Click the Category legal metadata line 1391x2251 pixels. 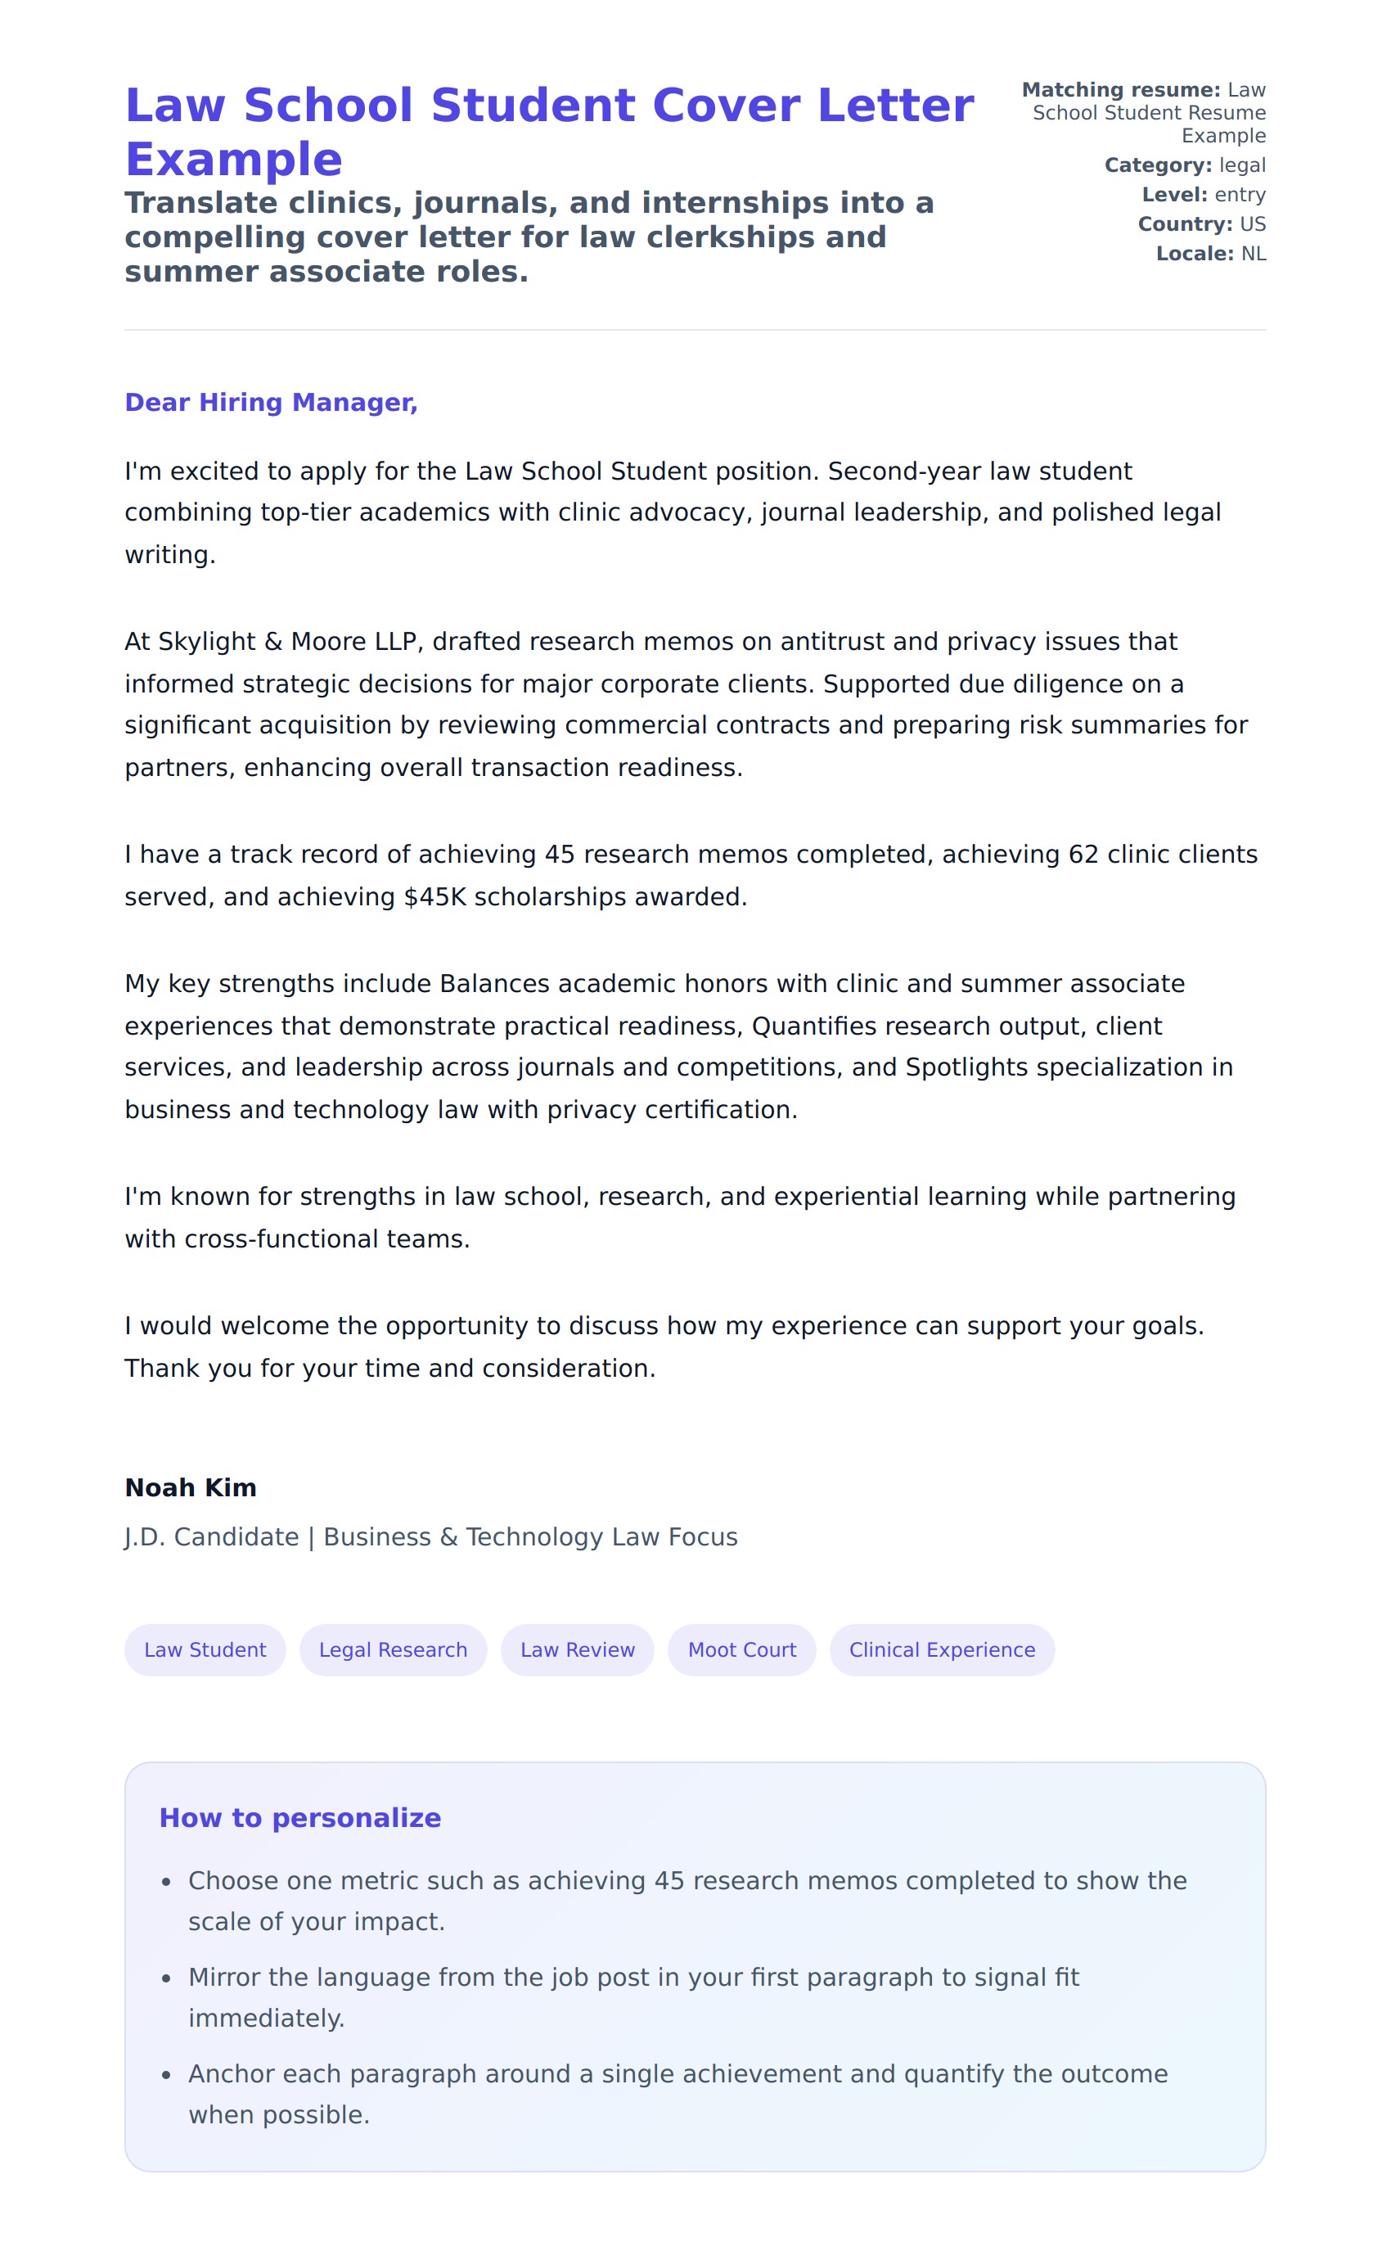(x=1185, y=165)
